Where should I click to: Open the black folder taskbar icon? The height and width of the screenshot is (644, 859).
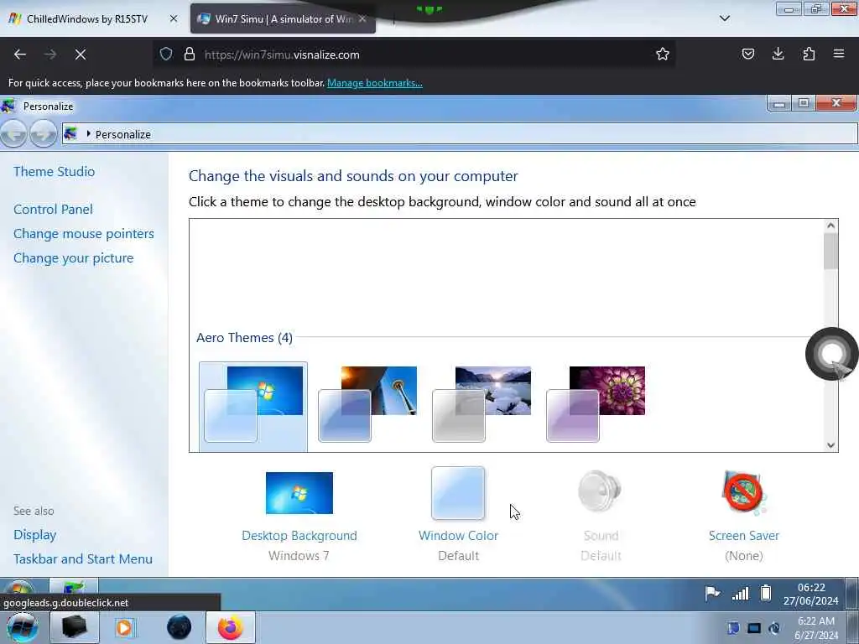(x=74, y=627)
